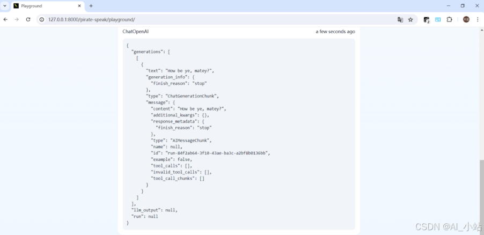Reload the playground page

click(x=28, y=19)
